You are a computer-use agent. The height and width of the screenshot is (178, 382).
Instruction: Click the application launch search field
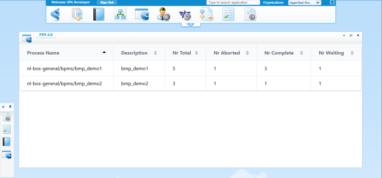tap(233, 2)
